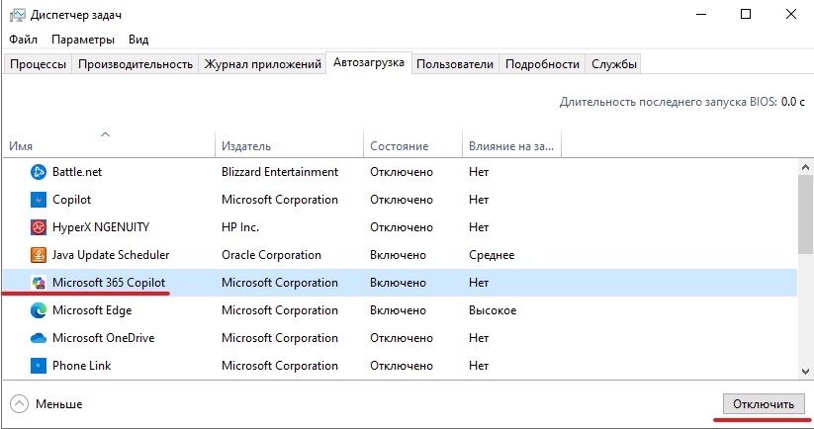The height and width of the screenshot is (429, 814).
Task: Select the HyperX NGENUITY row name
Action: tap(101, 227)
